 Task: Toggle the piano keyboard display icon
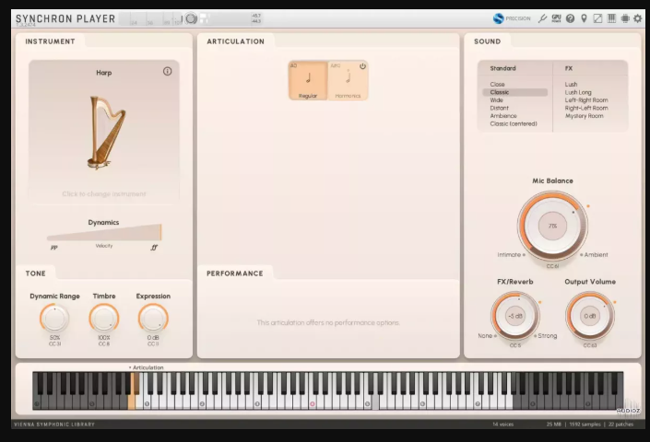click(x=611, y=18)
